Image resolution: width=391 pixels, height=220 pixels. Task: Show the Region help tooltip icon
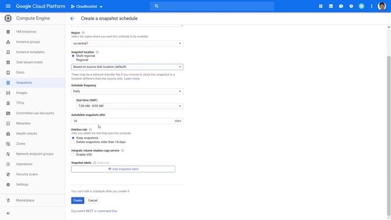pyautogui.click(x=83, y=32)
